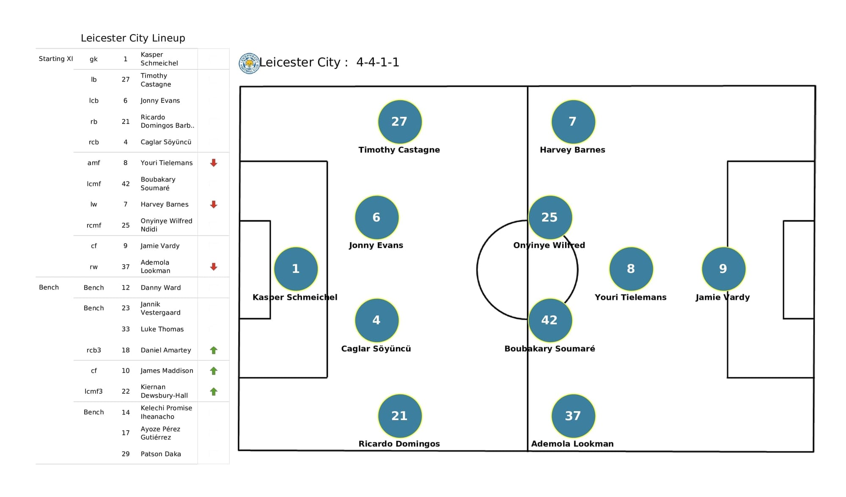Toggle substitution arrow for Ademola Lookman
The width and height of the screenshot is (846, 497).
(x=214, y=266)
